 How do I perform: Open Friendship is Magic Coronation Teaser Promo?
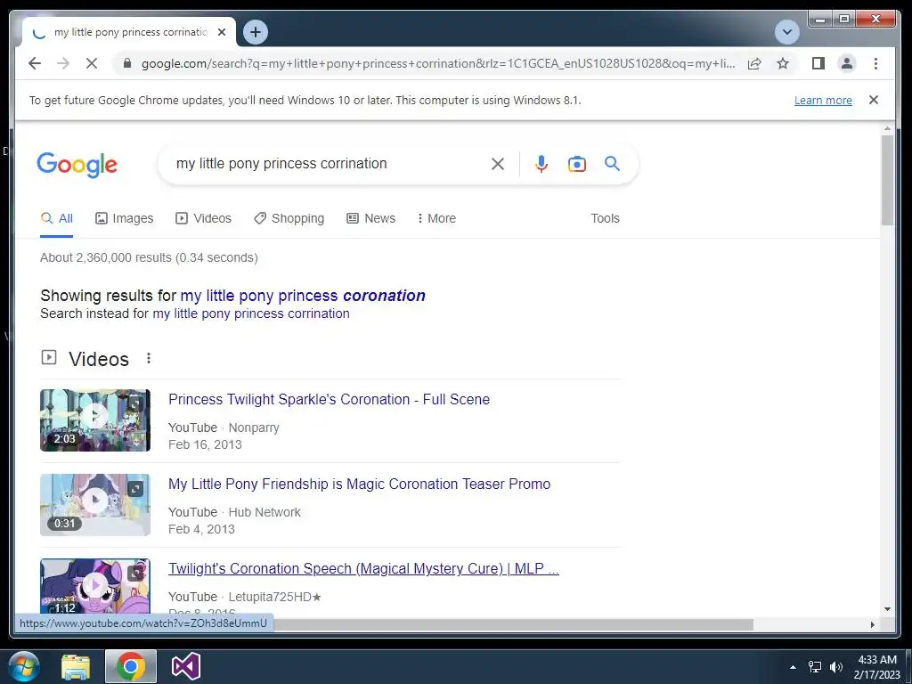pos(360,484)
